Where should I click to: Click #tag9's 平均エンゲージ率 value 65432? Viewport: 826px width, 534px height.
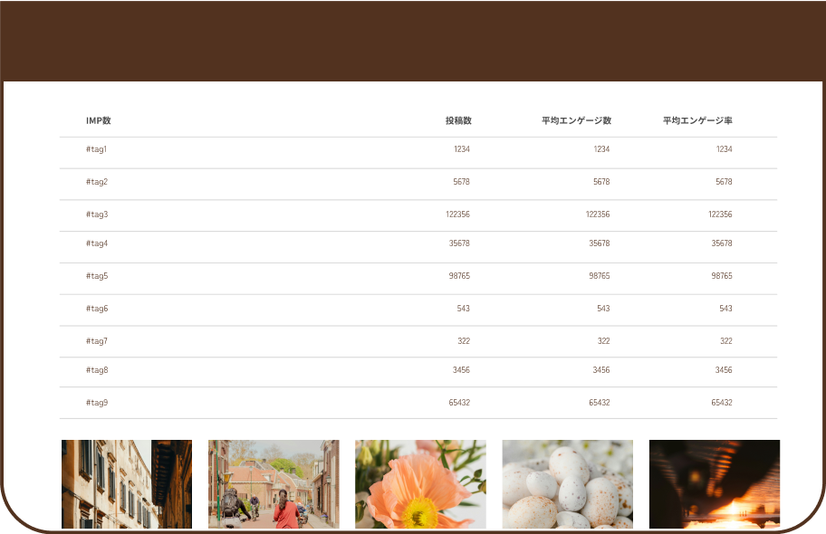[x=722, y=403]
